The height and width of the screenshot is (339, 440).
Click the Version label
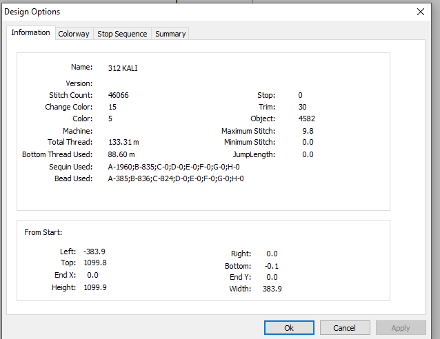(79, 83)
